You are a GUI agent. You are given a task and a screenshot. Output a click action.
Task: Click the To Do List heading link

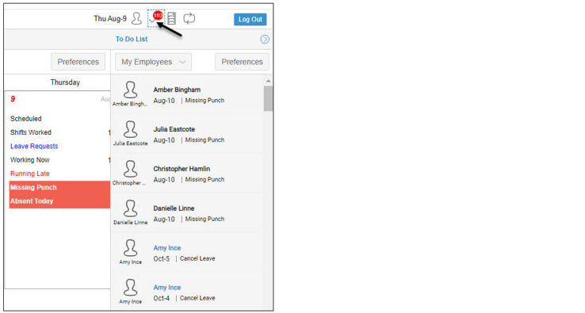(132, 39)
